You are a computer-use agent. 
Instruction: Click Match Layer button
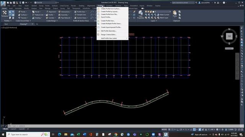pos(163,18)
